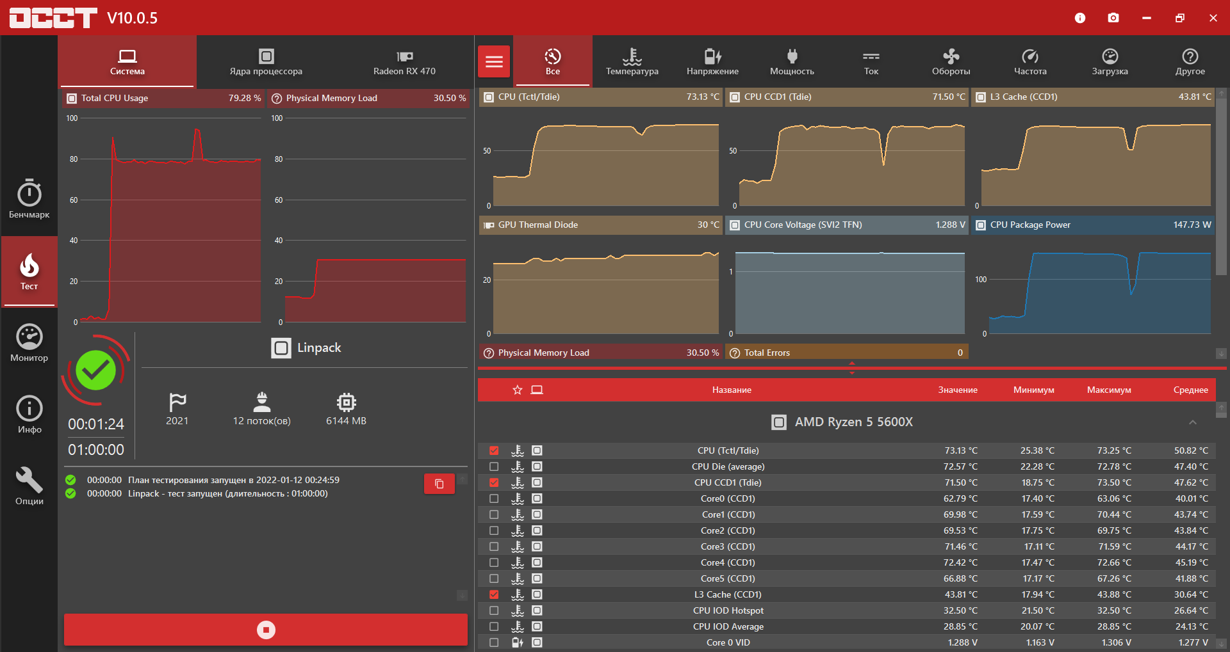Show the Обороты fan tab
1230x652 pixels.
click(951, 61)
